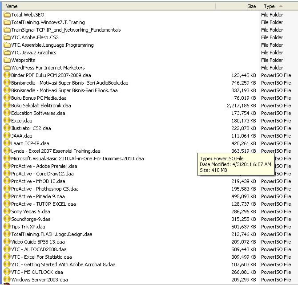Click disc icon for VTC - AUTOCAD2008.daa
298x285 pixels.
(x=7, y=249)
